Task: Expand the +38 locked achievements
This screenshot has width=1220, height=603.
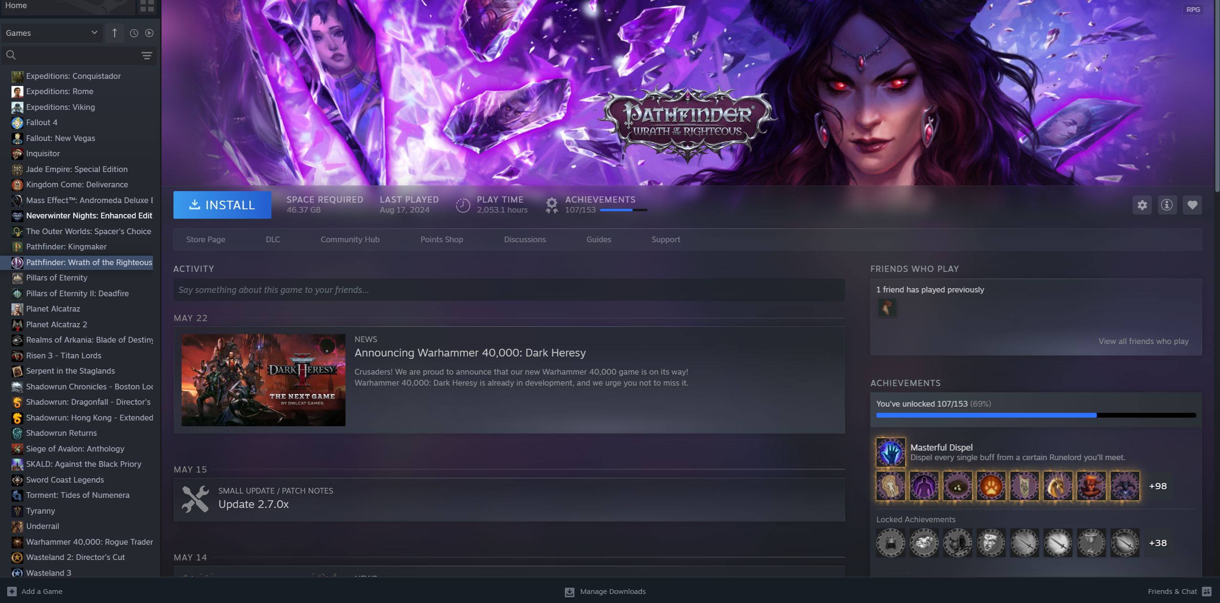Action: pos(1157,543)
